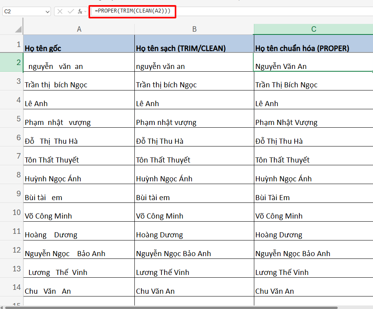Click the Select All corner triangle
This screenshot has height=309, width=373.
[18, 29]
